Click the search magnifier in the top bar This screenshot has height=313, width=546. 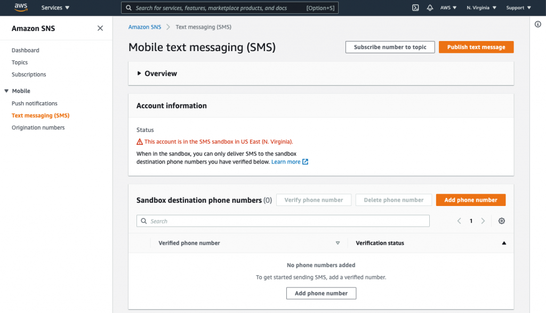(128, 7)
